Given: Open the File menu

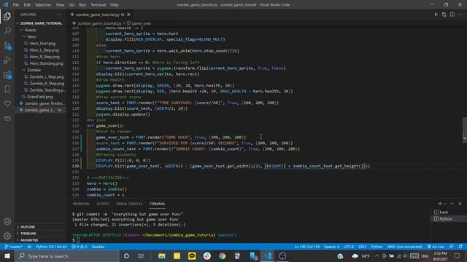Looking at the screenshot, I should (x=16, y=5).
